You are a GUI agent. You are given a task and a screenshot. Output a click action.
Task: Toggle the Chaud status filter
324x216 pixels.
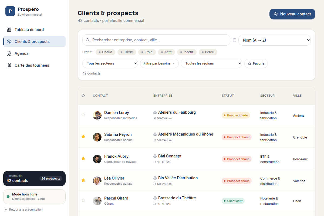(x=105, y=52)
